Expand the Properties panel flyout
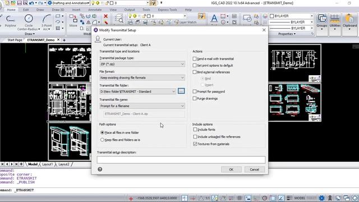The image size is (359, 202). click(287, 34)
